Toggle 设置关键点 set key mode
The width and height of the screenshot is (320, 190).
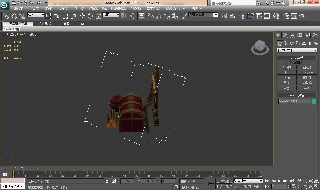tap(224, 187)
